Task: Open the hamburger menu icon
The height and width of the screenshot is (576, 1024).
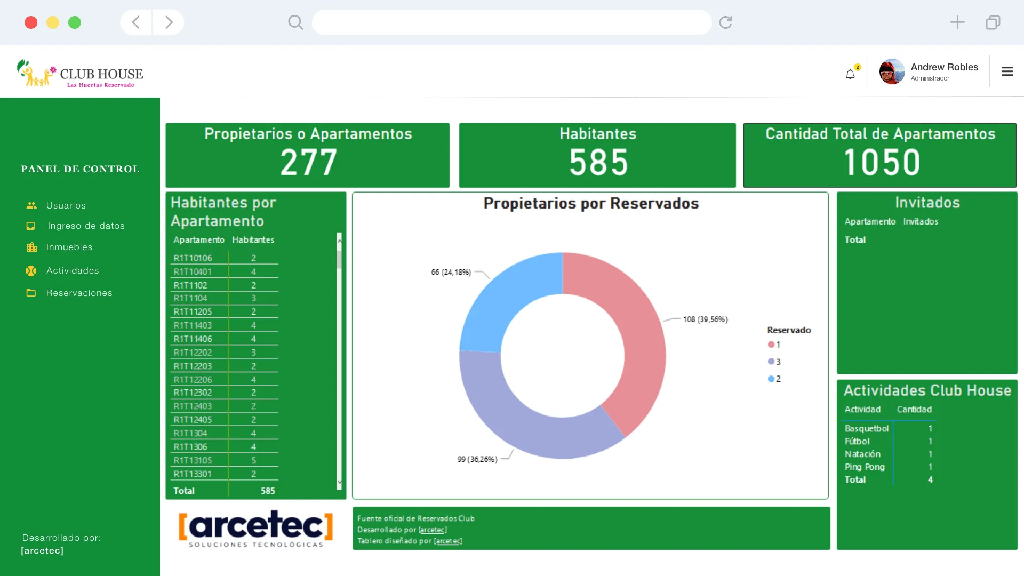Action: tap(1007, 71)
